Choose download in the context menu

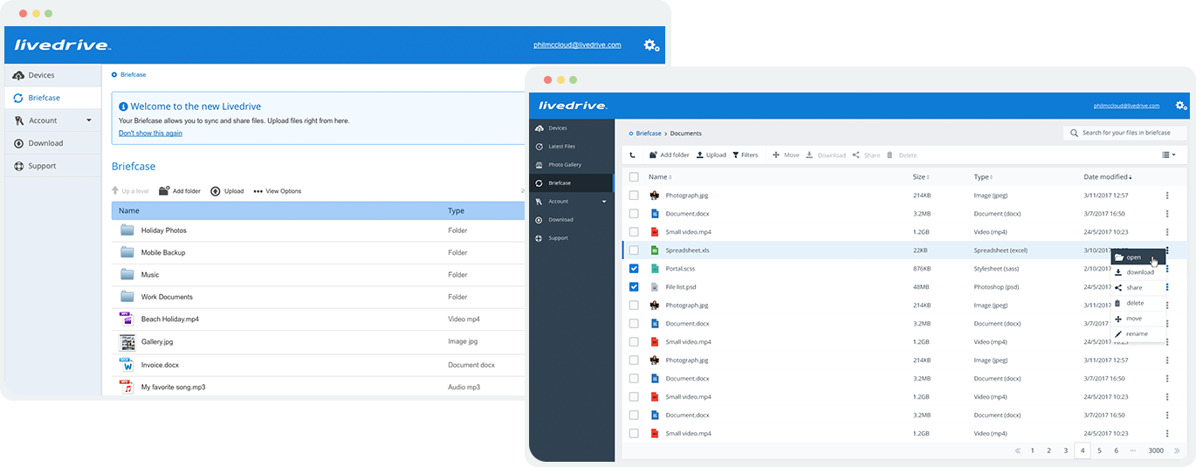click(1138, 272)
